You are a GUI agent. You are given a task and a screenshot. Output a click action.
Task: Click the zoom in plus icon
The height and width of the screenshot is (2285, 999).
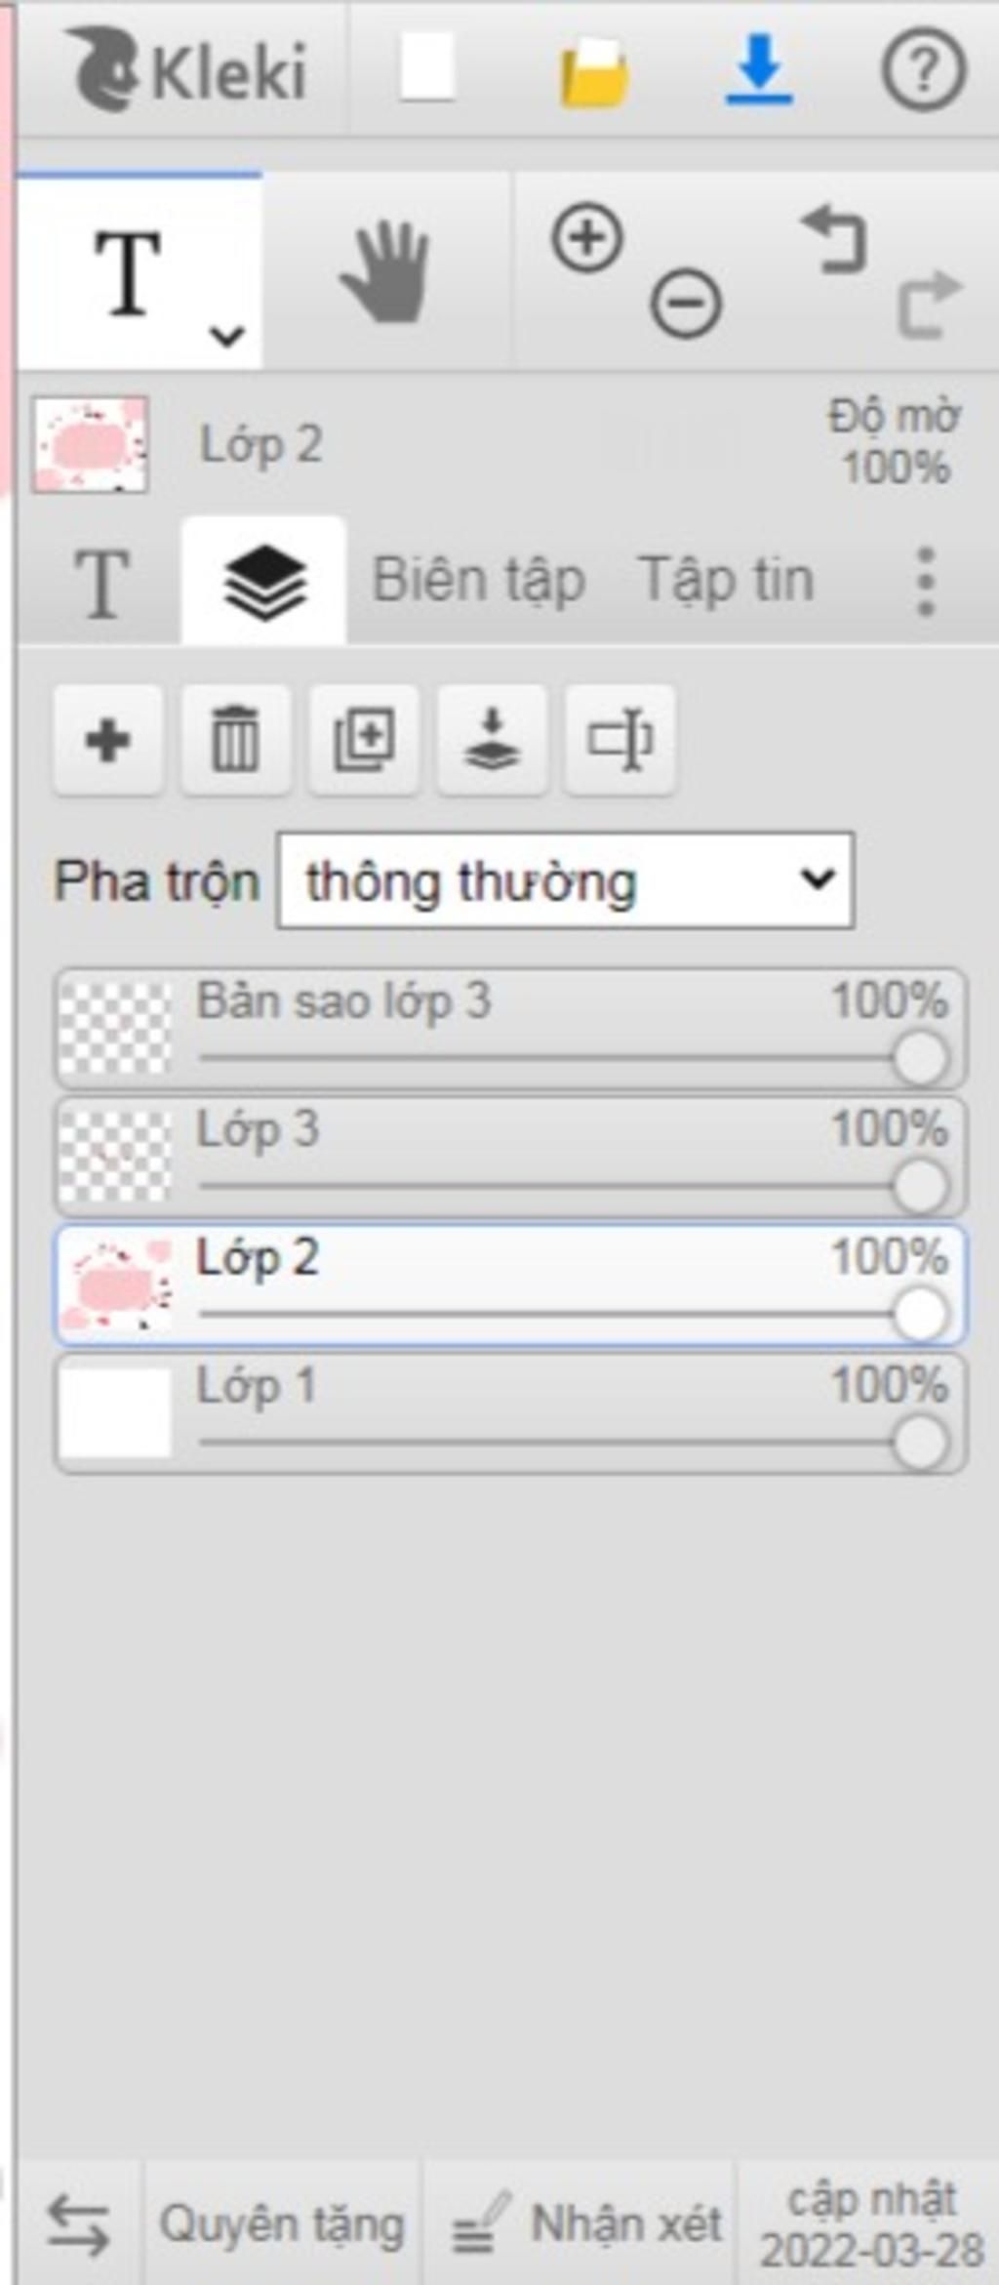[587, 238]
